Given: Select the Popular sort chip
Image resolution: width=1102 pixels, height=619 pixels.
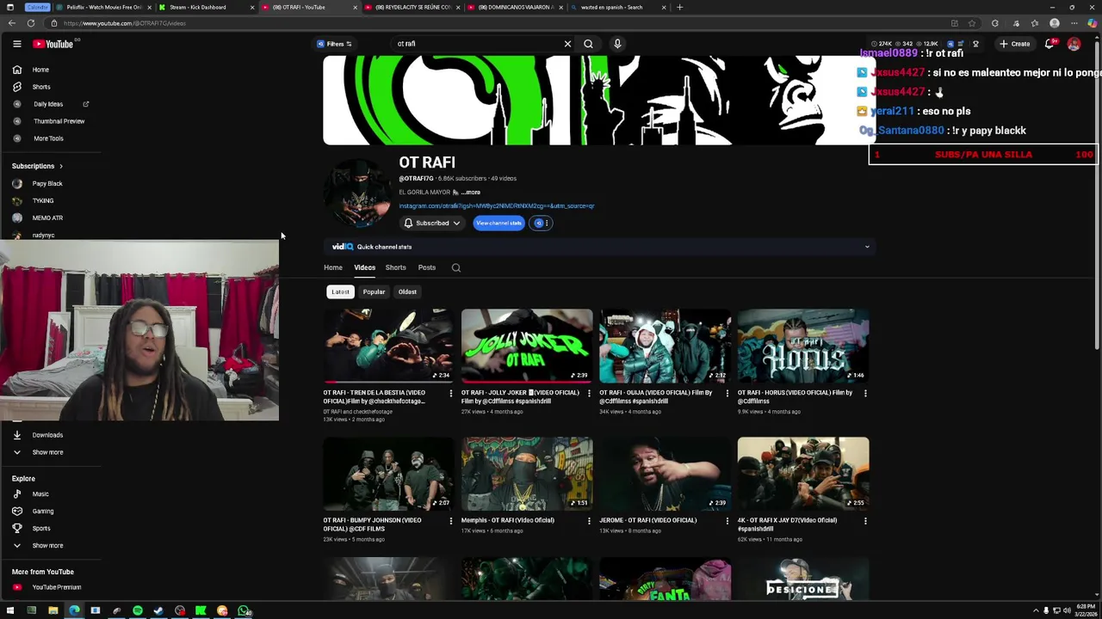Looking at the screenshot, I should 374,291.
